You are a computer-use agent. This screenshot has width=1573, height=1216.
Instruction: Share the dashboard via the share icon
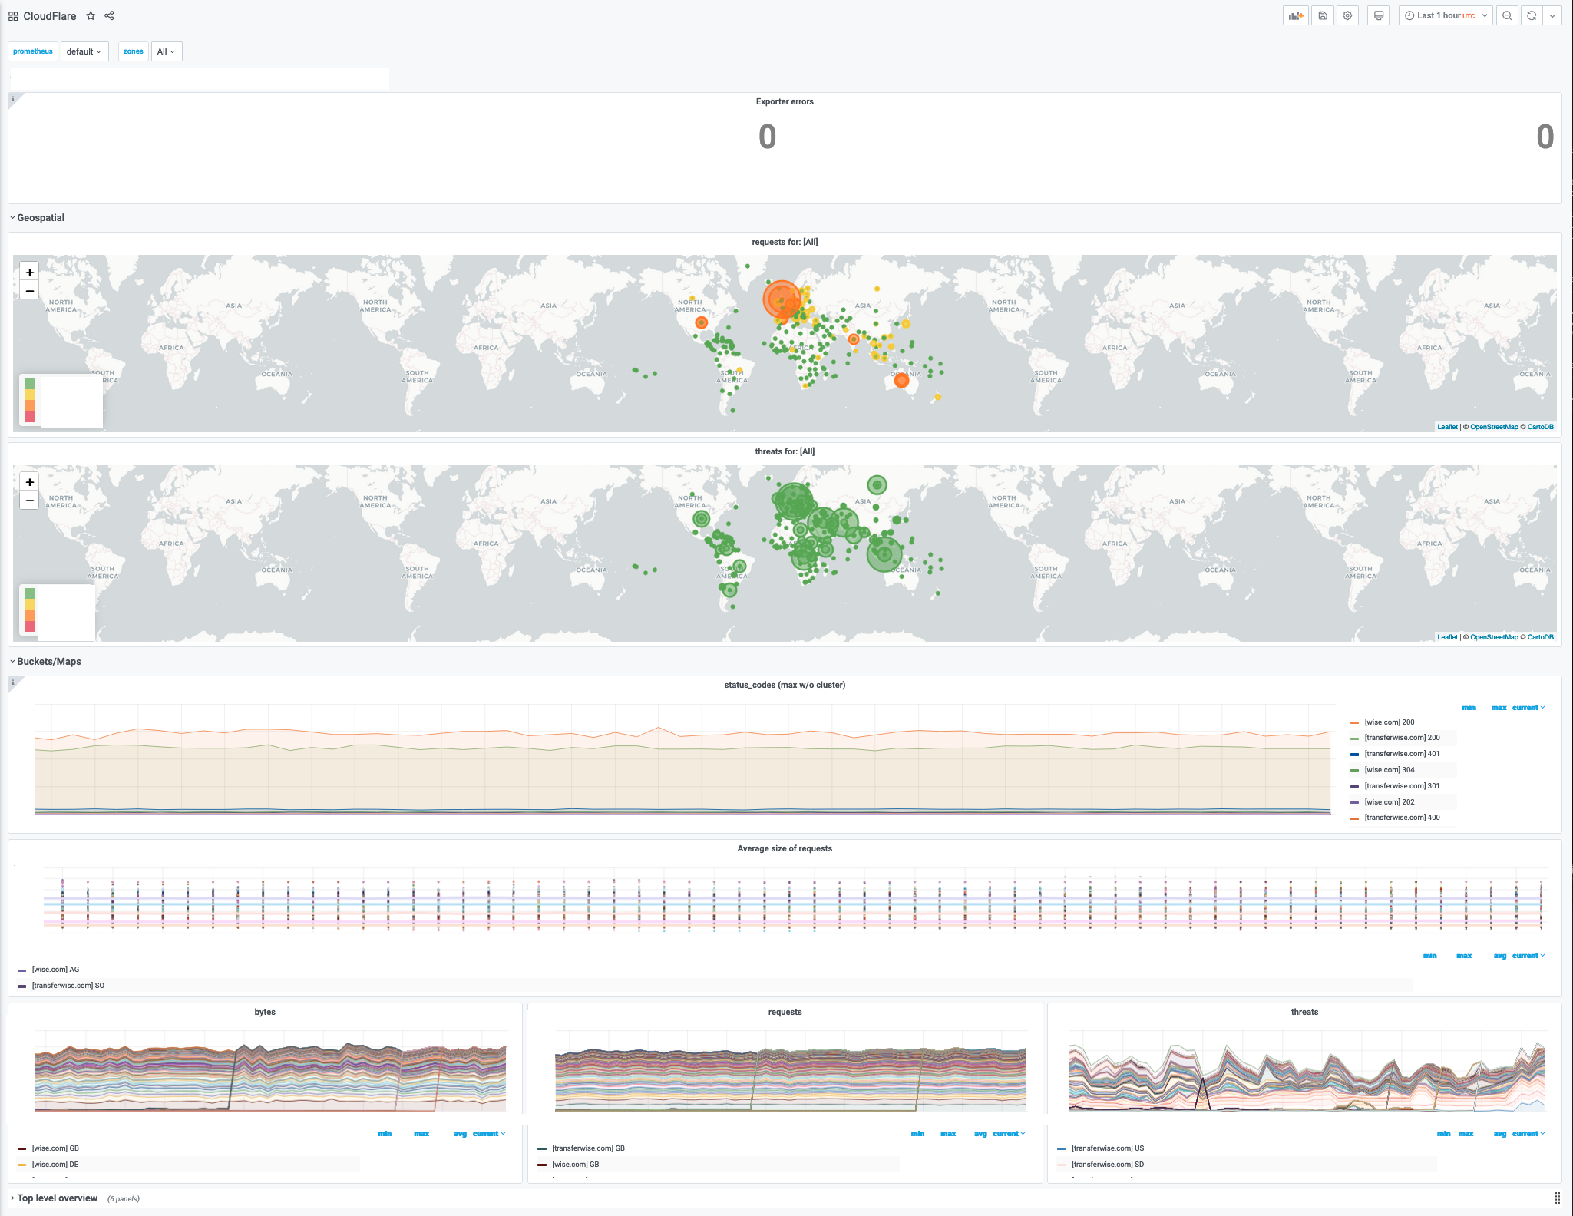tap(109, 15)
